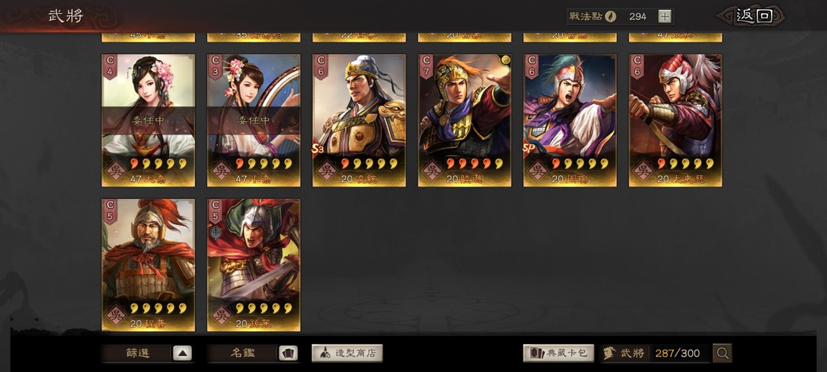
Task: Select the 小喬 general card
Action: pyautogui.click(x=254, y=120)
